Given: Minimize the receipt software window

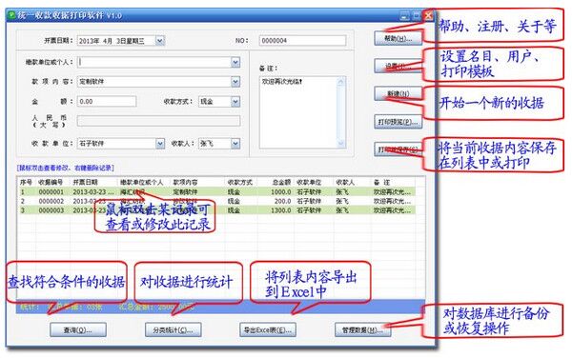Looking at the screenshot, I should click(404, 15).
